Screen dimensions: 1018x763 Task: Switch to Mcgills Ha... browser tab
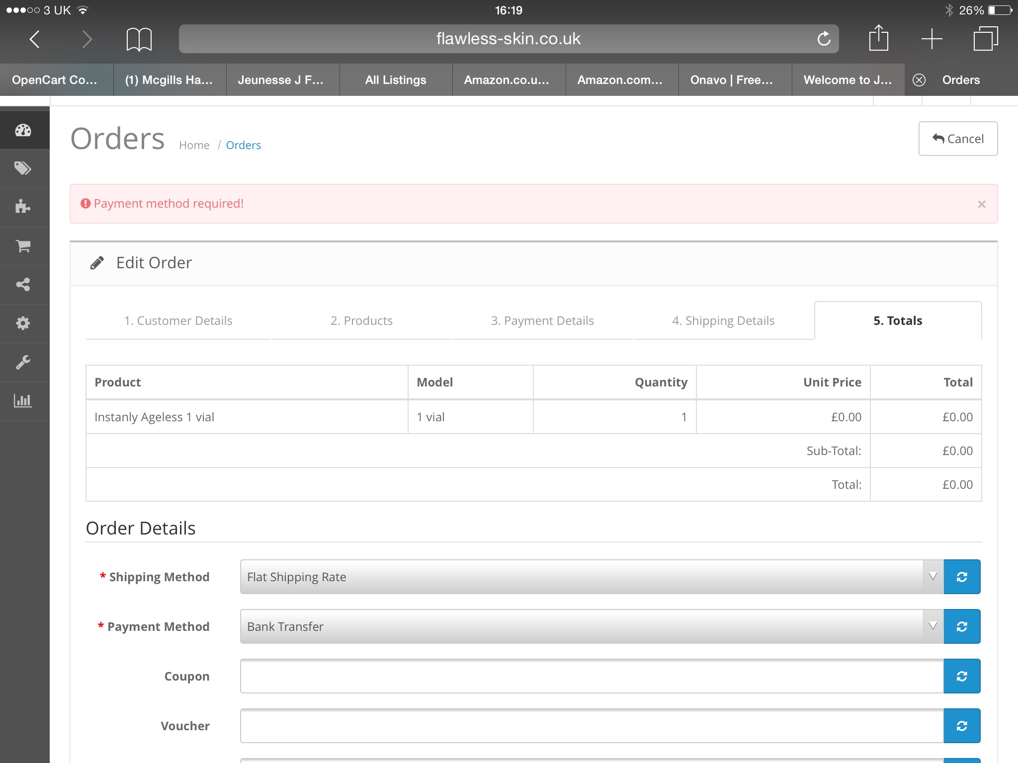tap(170, 80)
